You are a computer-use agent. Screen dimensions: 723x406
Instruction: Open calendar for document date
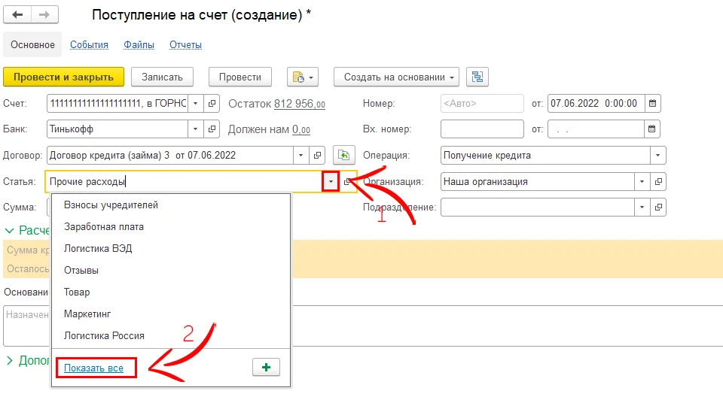pos(652,103)
